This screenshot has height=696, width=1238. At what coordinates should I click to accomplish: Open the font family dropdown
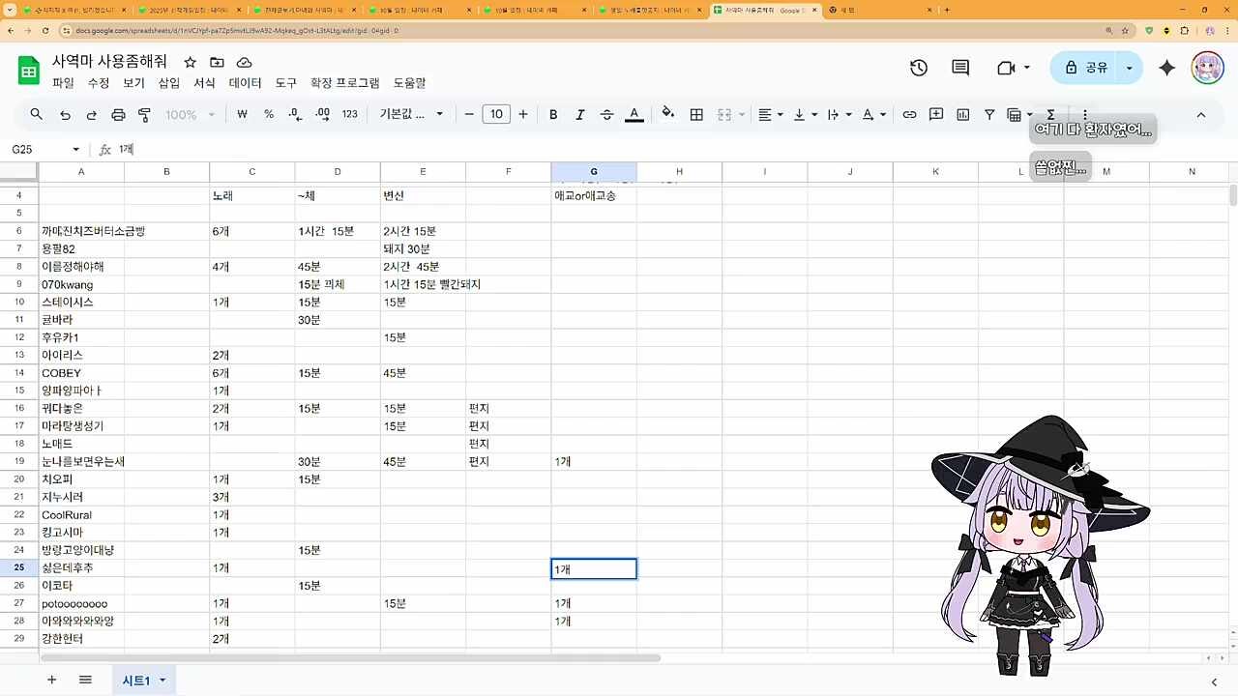[411, 114]
